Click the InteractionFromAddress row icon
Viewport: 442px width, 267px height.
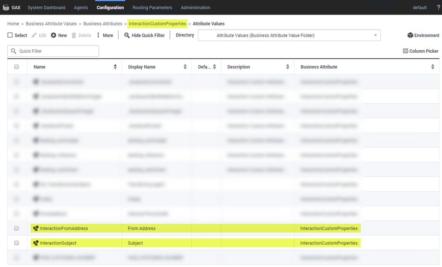(36, 228)
